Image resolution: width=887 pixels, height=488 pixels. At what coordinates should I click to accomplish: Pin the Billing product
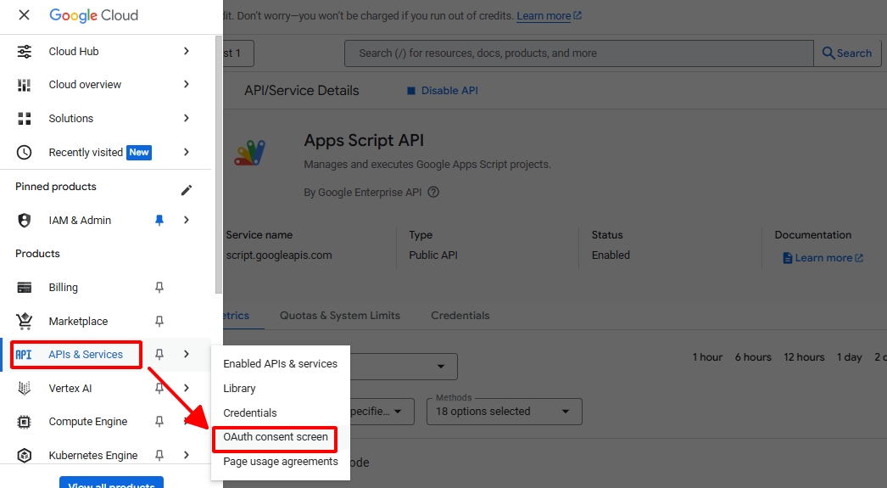pos(159,288)
